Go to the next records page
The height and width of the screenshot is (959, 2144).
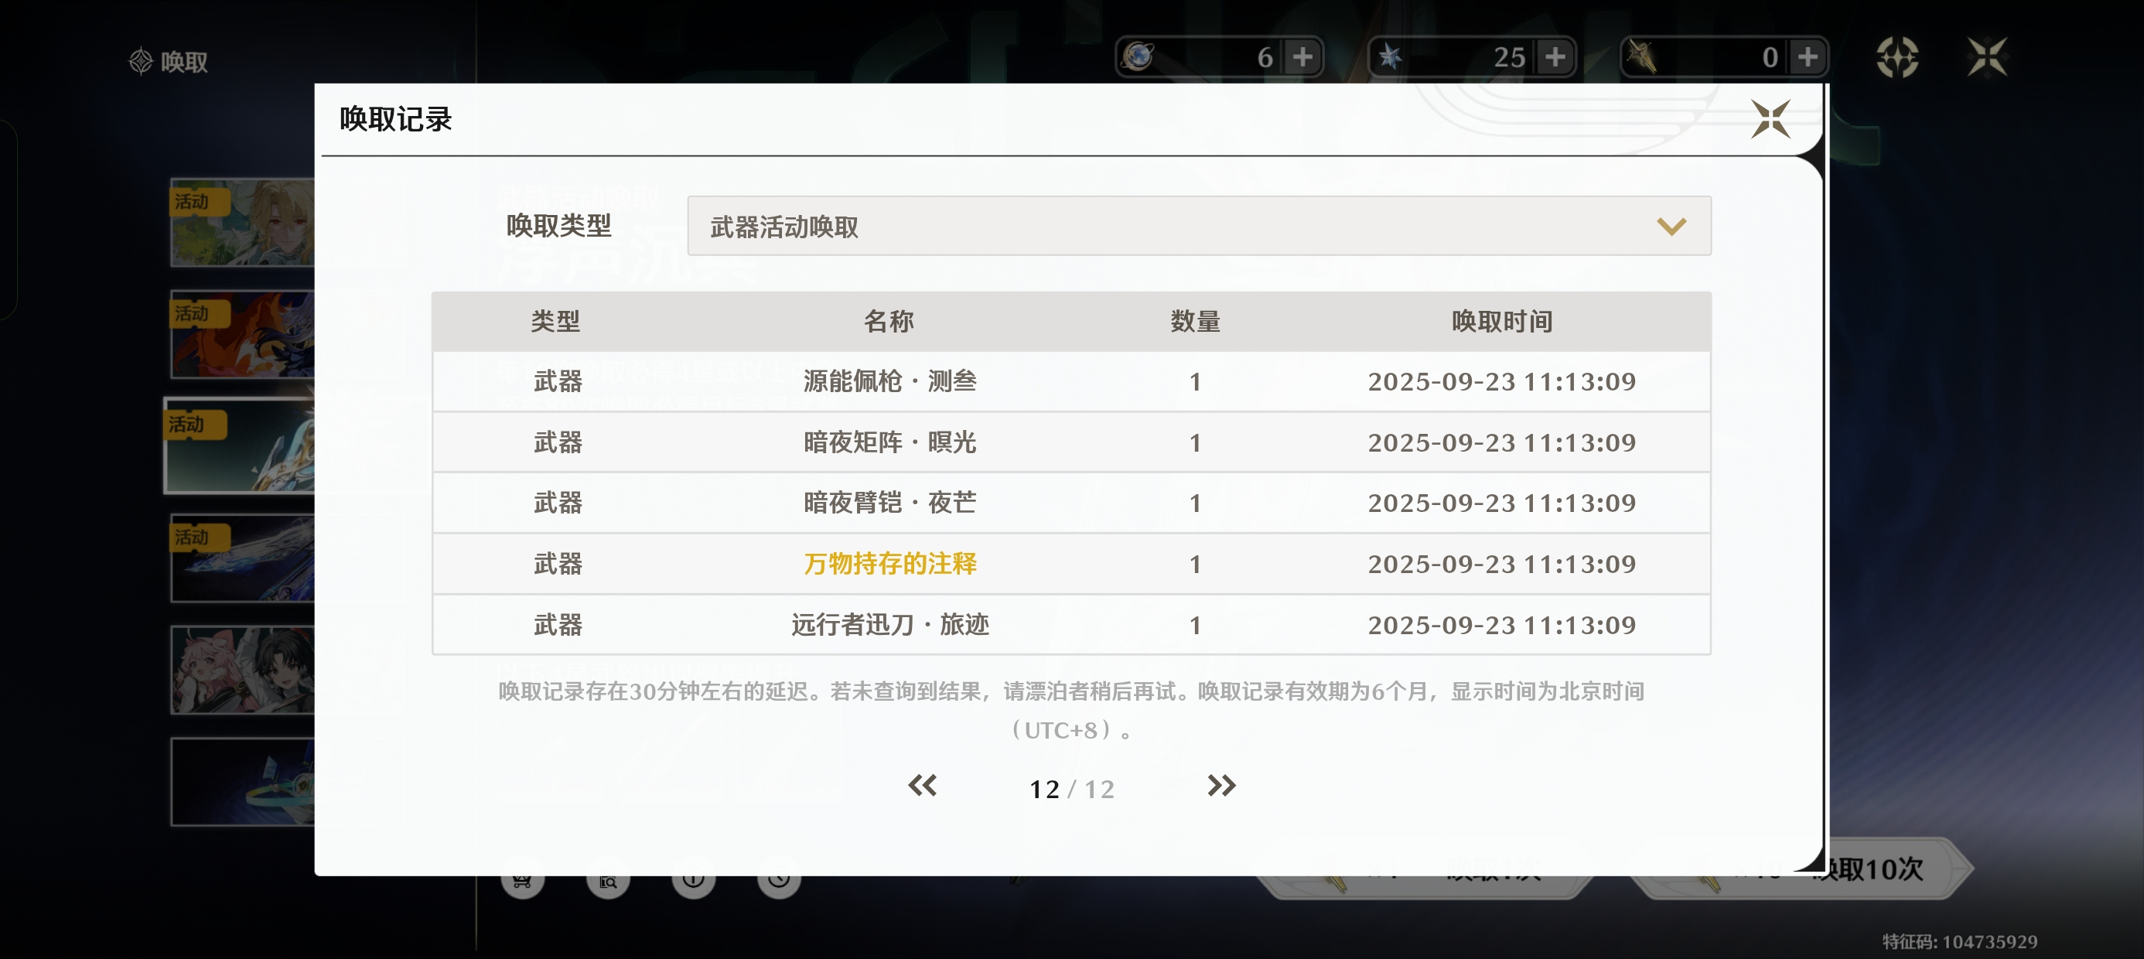(1221, 786)
